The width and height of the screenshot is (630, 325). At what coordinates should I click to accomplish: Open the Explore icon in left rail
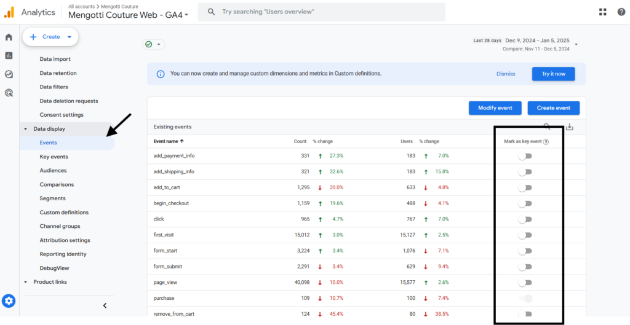click(x=9, y=74)
